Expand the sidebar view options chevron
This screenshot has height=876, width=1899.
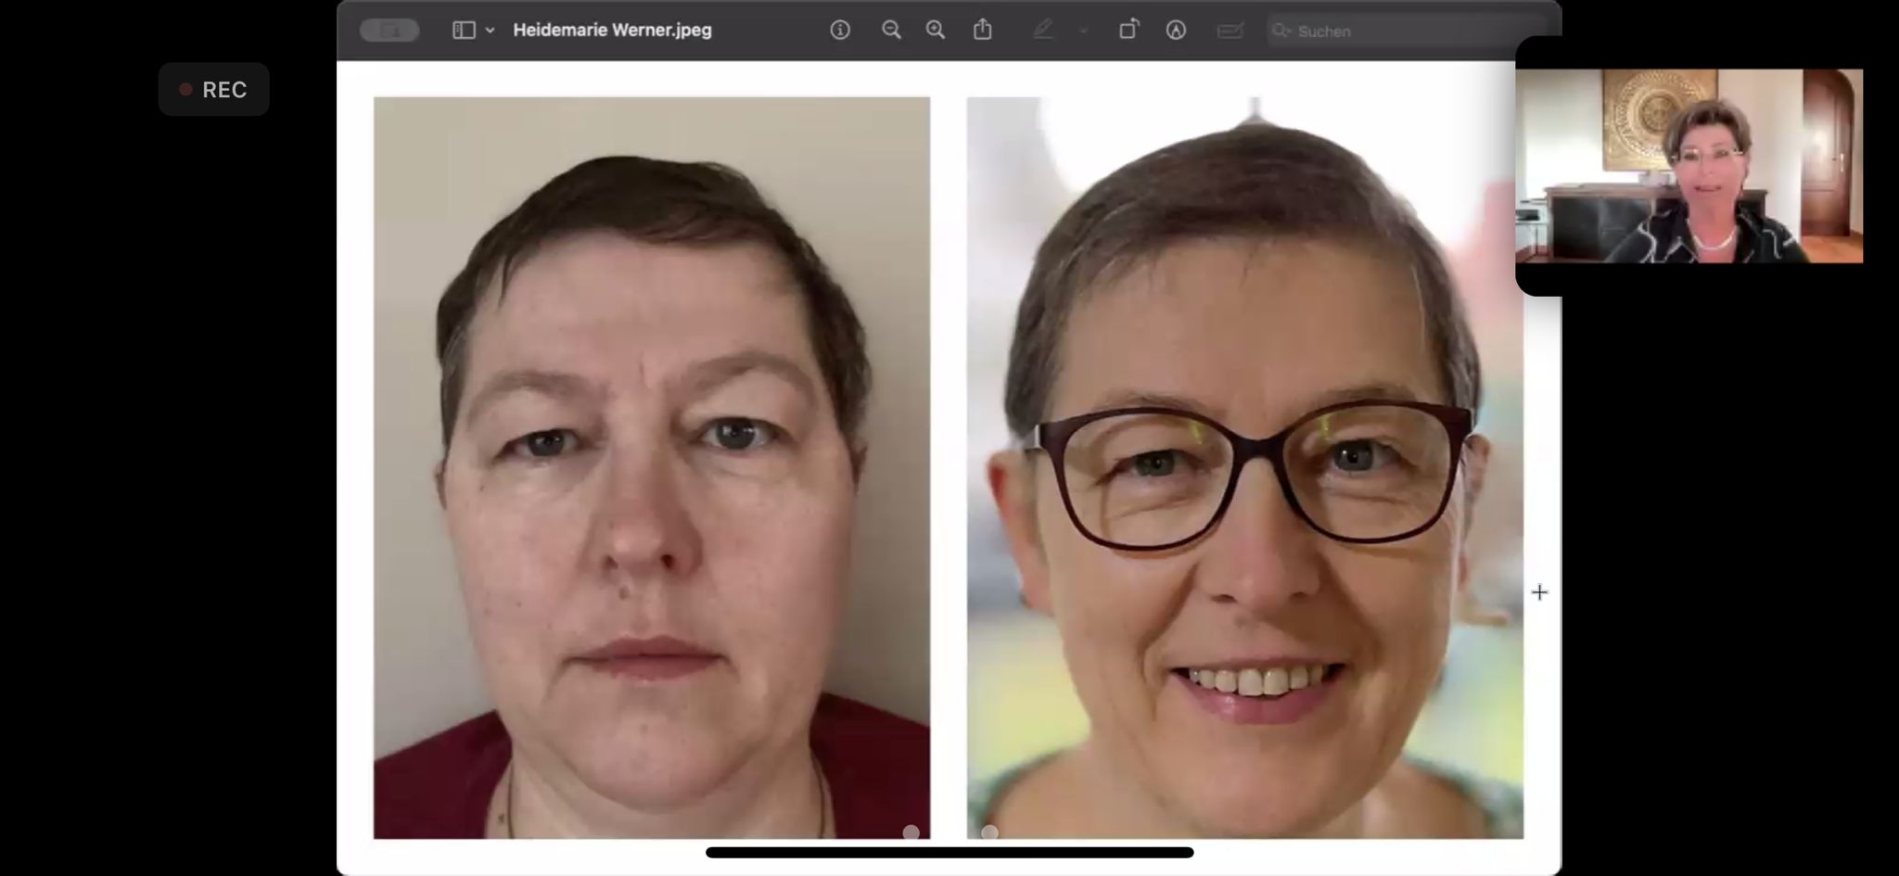(x=491, y=31)
